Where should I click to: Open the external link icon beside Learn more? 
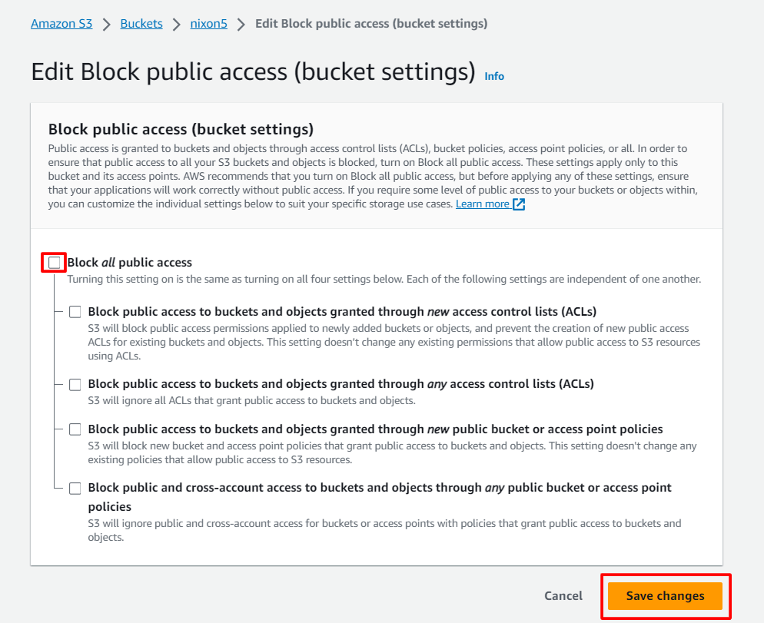(519, 204)
